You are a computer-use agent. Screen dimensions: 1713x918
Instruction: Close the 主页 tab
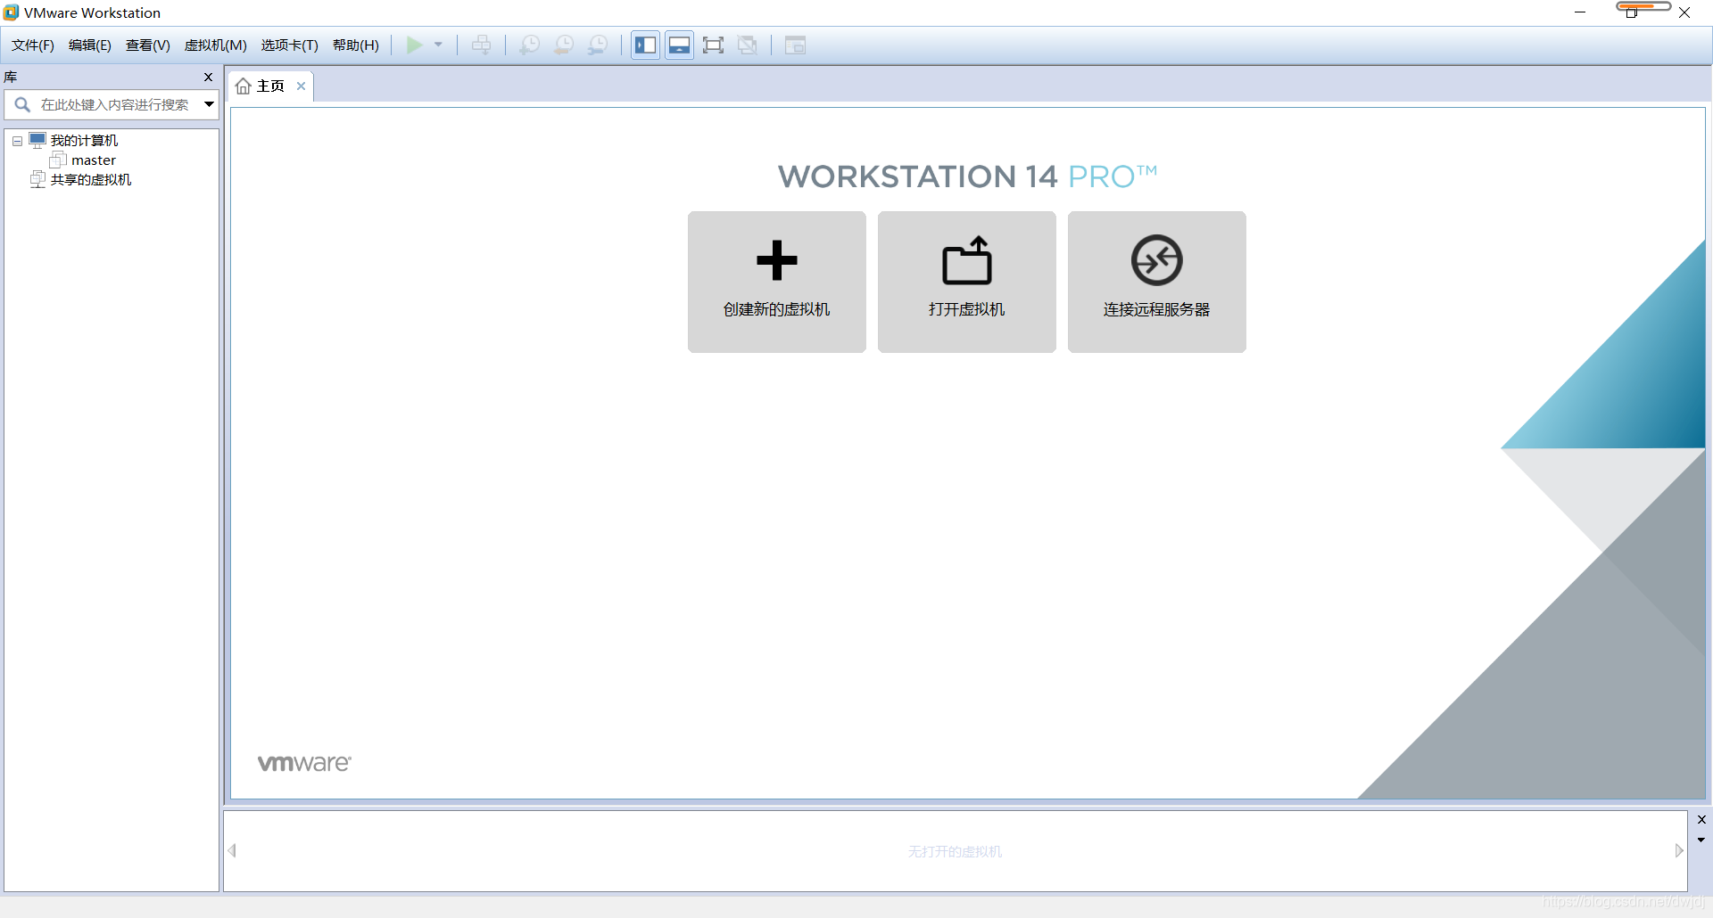click(302, 86)
